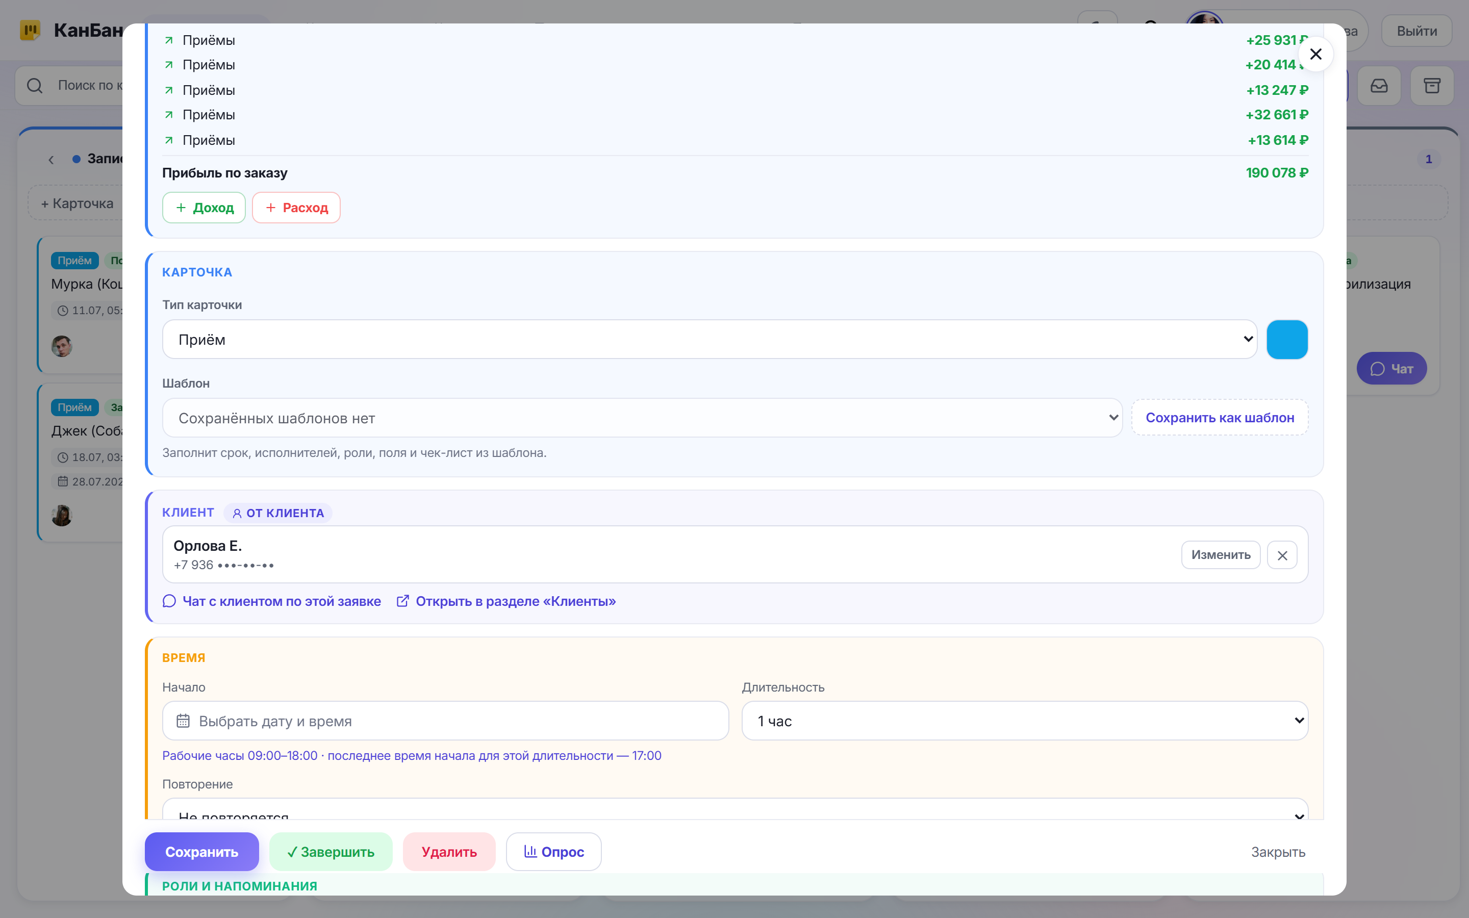This screenshot has width=1469, height=918.
Task: Click the avatar on Мурка card
Action: (x=62, y=347)
